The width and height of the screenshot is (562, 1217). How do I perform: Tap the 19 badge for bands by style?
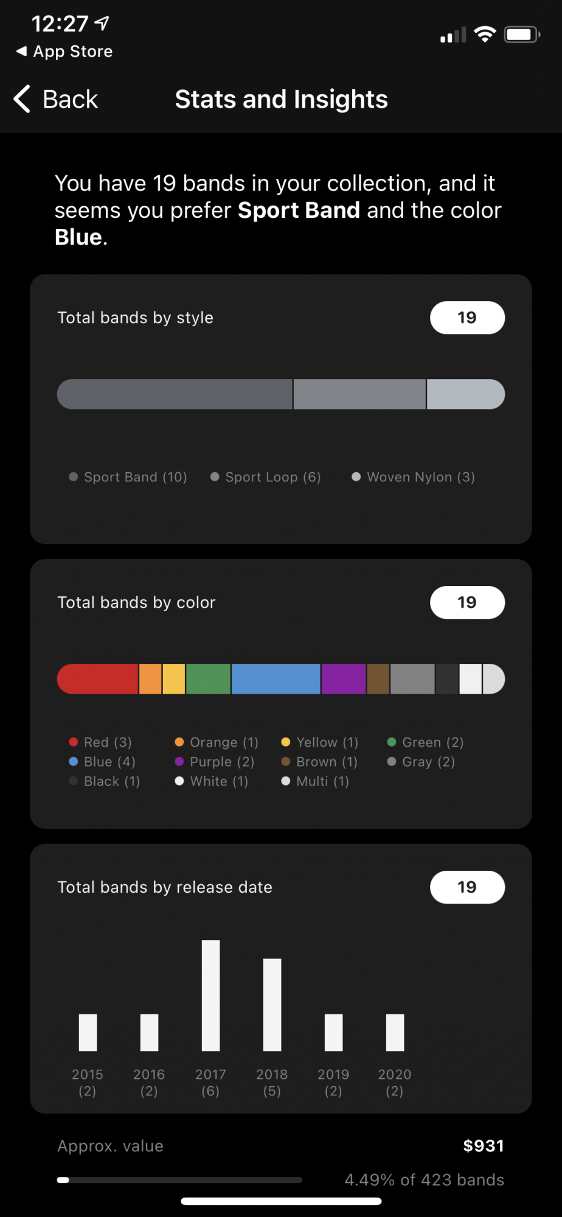(x=467, y=318)
